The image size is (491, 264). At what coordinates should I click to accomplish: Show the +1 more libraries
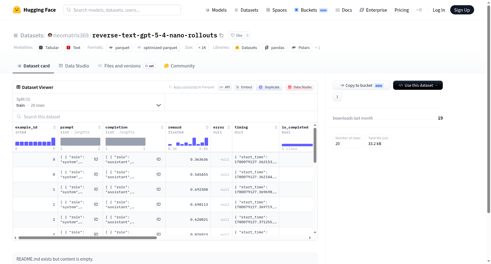coord(317,48)
